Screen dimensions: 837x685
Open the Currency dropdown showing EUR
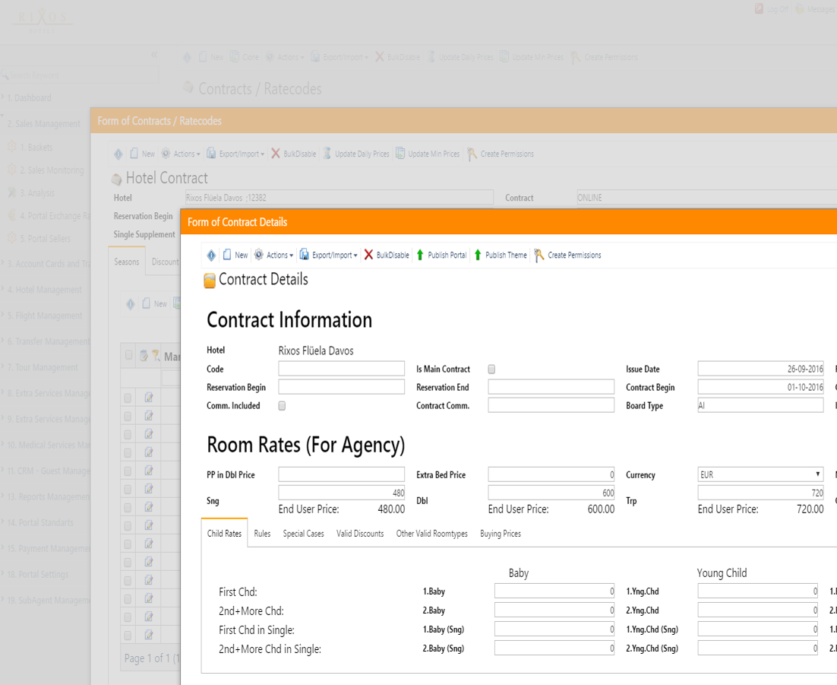(760, 474)
